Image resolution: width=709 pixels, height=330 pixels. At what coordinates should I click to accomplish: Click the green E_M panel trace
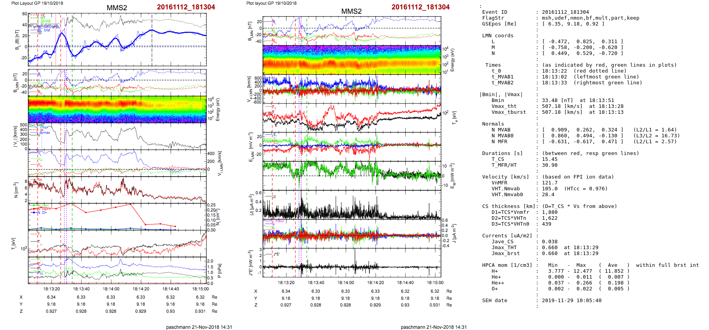point(352,171)
